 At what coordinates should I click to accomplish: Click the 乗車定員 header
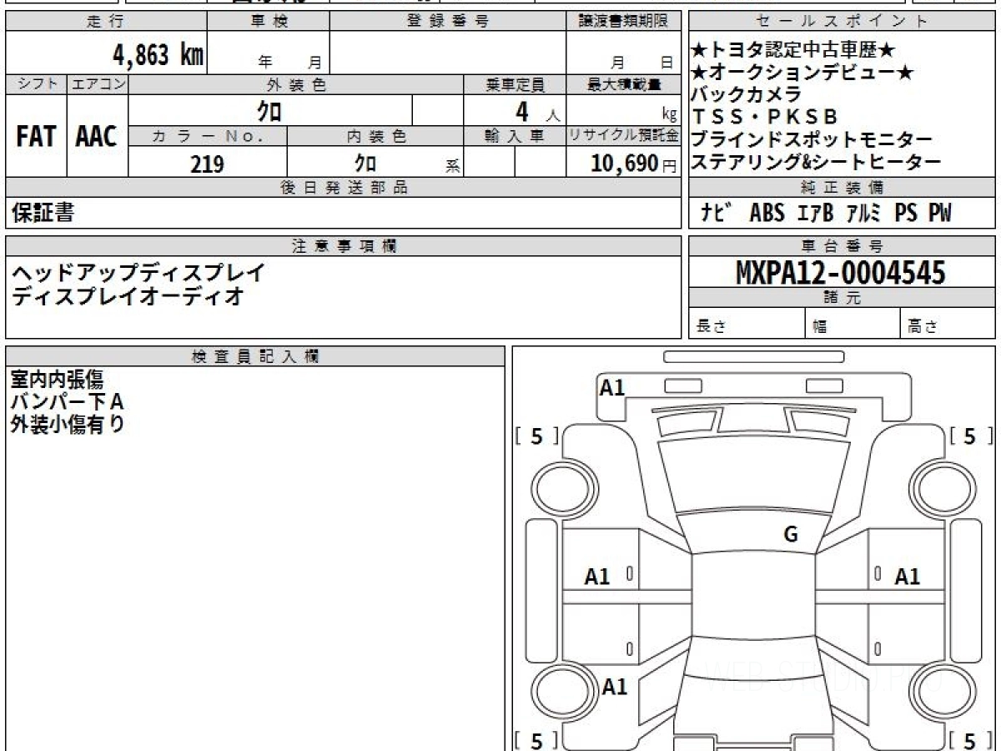pyautogui.click(x=515, y=84)
